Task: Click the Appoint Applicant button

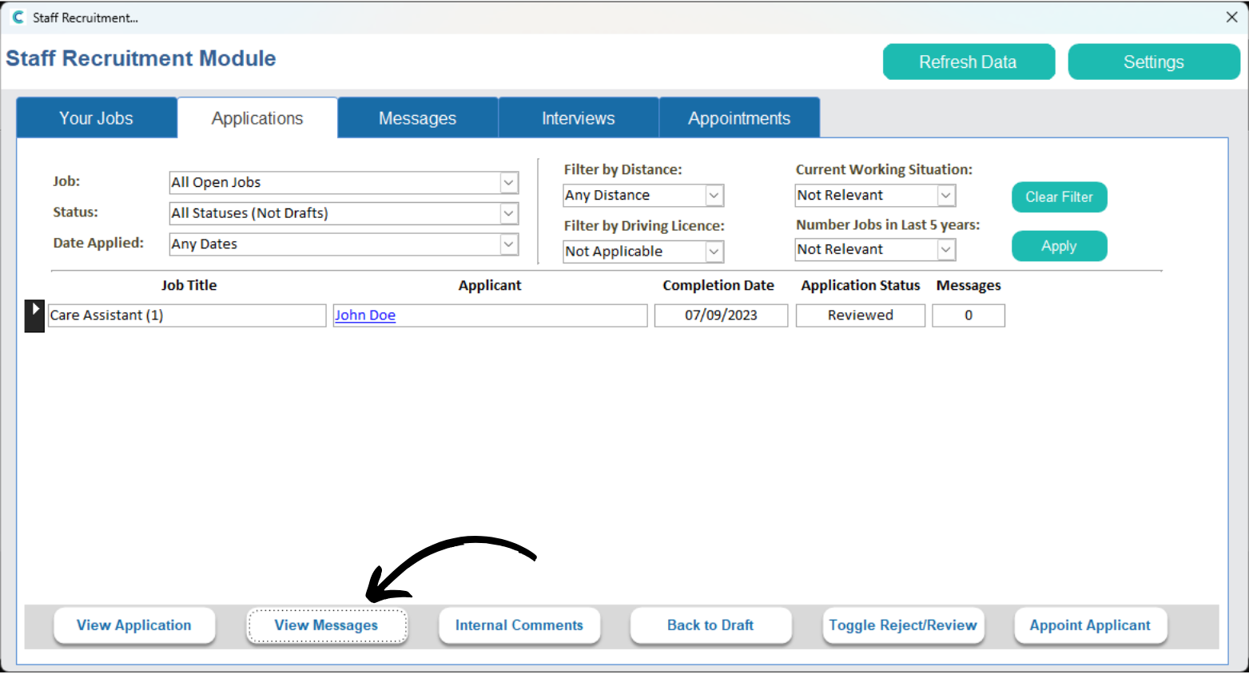Action: click(1090, 625)
